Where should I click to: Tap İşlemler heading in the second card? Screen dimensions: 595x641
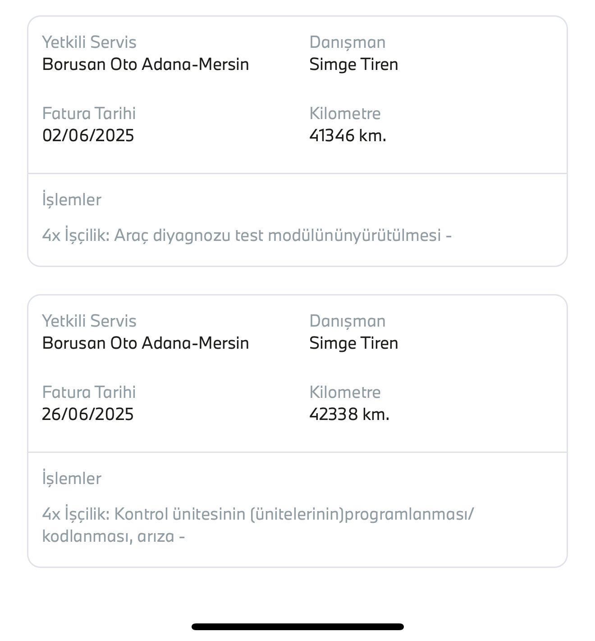point(72,479)
